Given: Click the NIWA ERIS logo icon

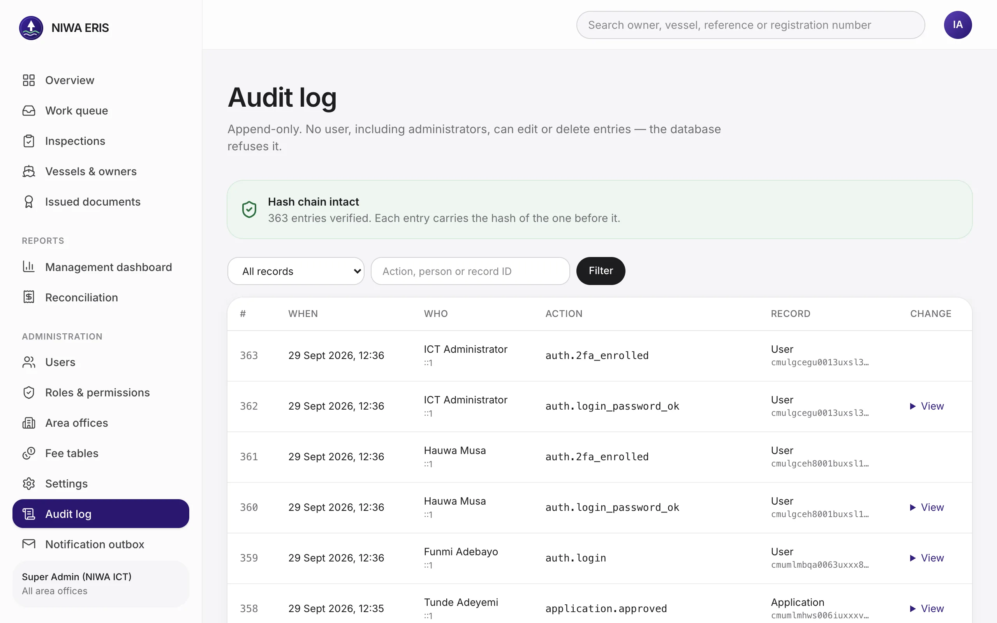Looking at the screenshot, I should [x=31, y=28].
